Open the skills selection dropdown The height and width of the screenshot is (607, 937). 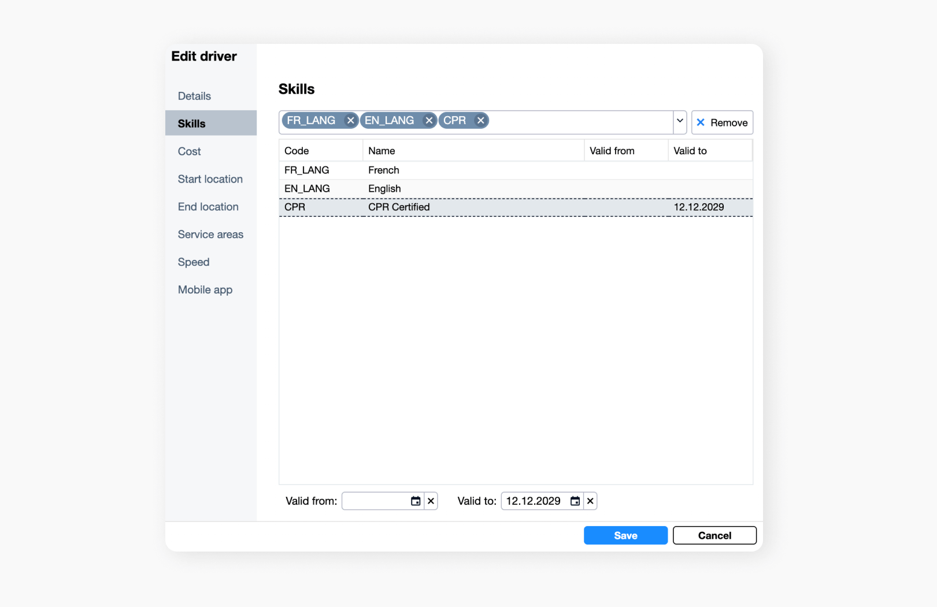coord(679,122)
